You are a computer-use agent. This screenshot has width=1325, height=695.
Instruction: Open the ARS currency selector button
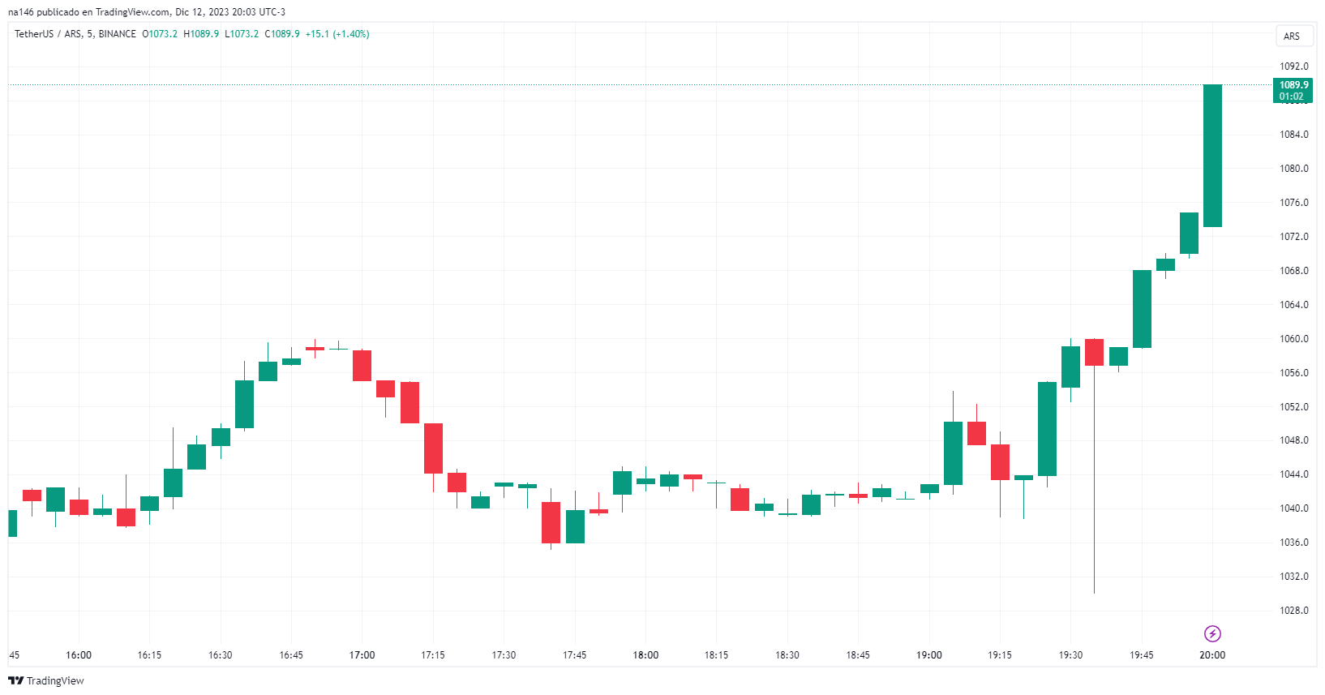(x=1292, y=36)
